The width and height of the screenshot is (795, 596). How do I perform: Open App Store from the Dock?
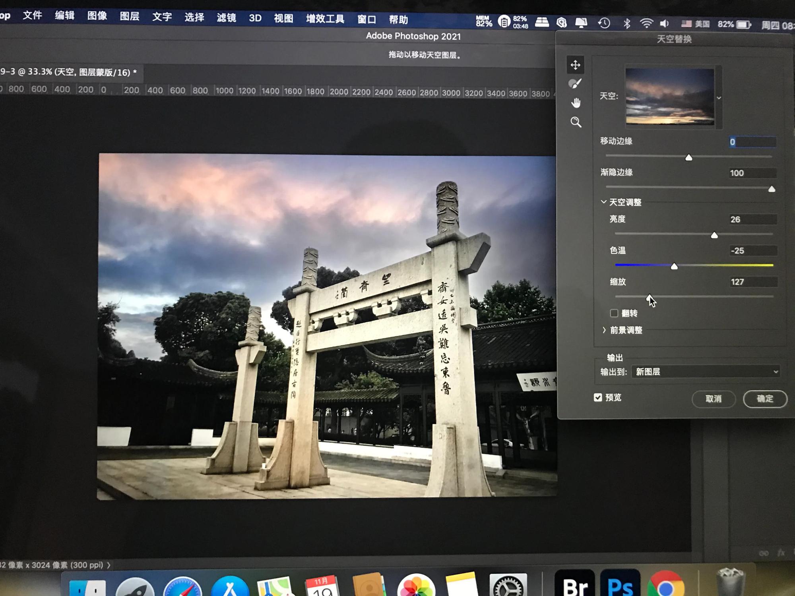click(x=230, y=586)
